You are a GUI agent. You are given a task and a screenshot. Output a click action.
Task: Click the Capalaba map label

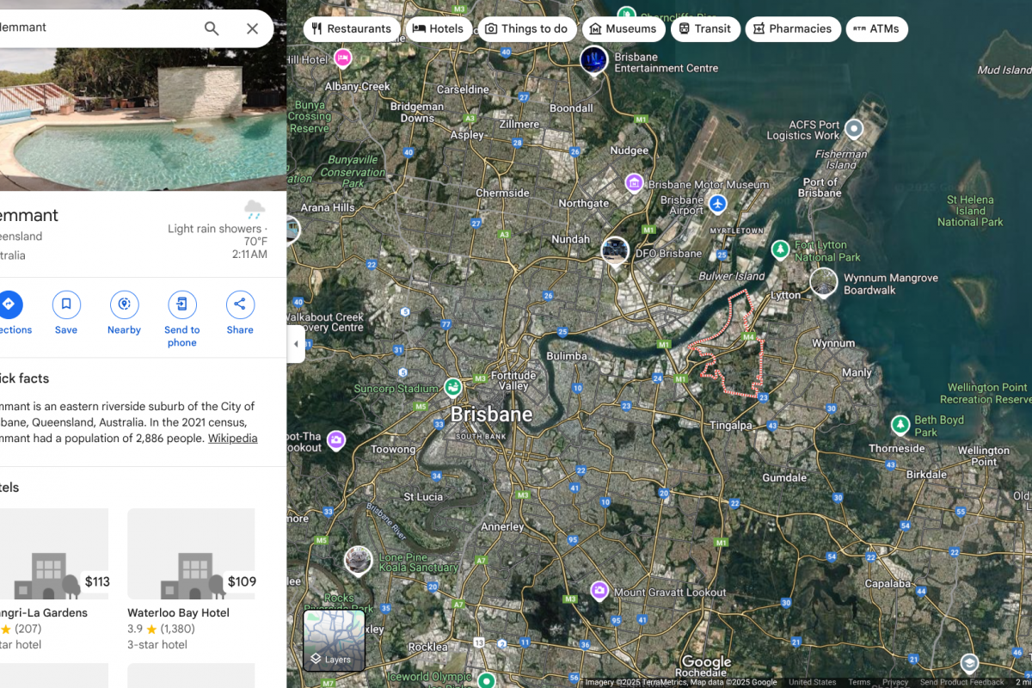pyautogui.click(x=888, y=584)
